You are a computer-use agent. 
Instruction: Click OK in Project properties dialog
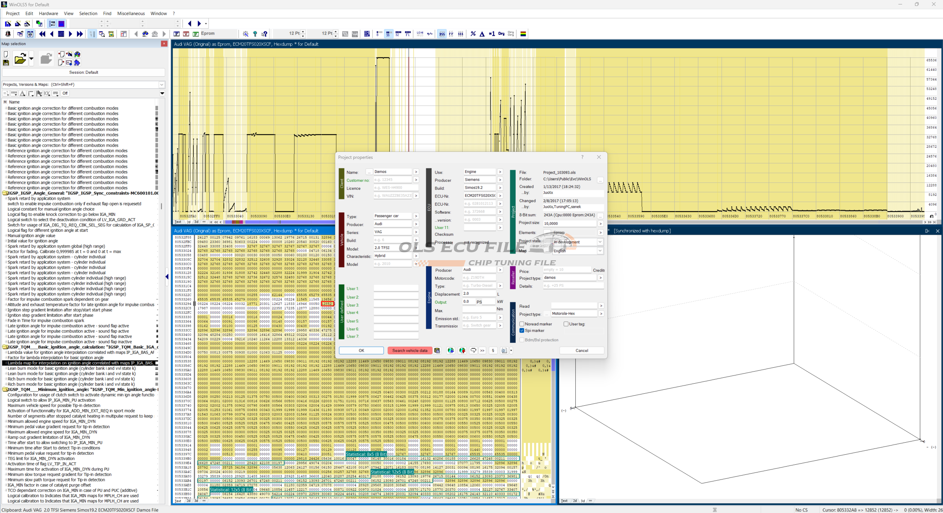pos(361,350)
